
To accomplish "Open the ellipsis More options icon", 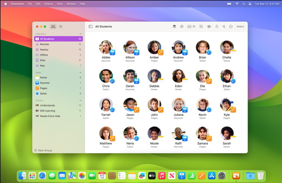I will [x=231, y=27].
